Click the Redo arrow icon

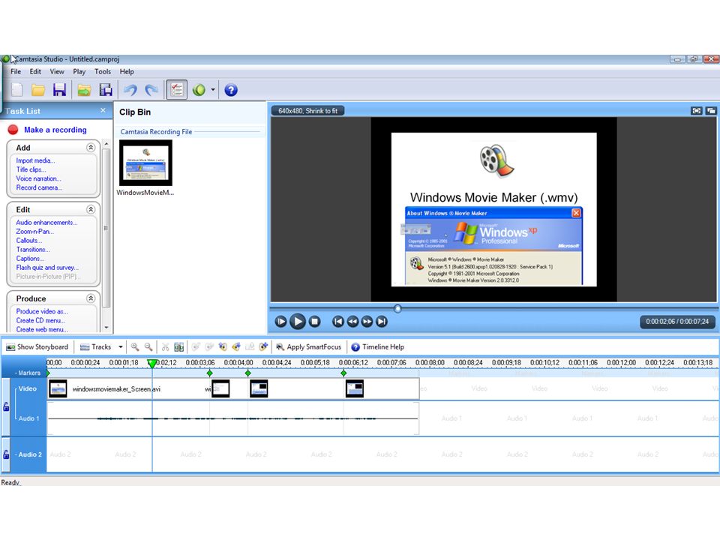pos(151,90)
